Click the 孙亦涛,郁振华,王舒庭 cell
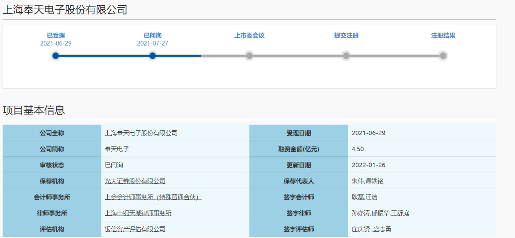Viewport: 515px width, 238px height. click(422, 213)
